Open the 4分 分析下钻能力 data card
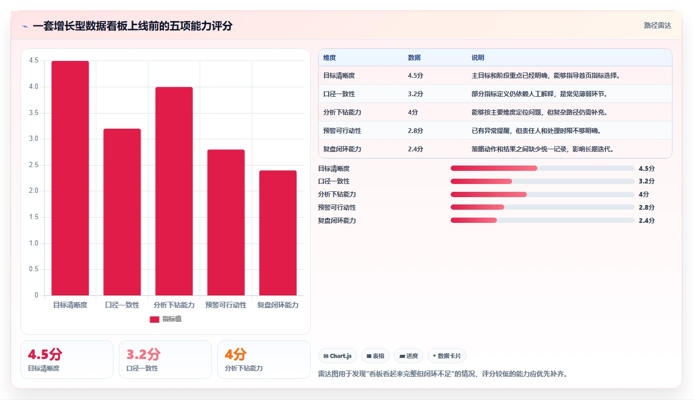Screen dimensions: 693x400 (x=264, y=360)
